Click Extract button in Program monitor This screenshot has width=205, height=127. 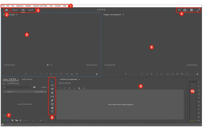(172, 74)
